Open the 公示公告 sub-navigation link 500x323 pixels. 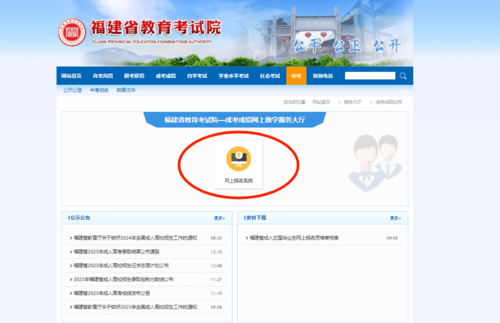click(73, 90)
